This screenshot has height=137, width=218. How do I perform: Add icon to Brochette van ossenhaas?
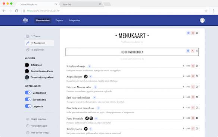(98, 108)
